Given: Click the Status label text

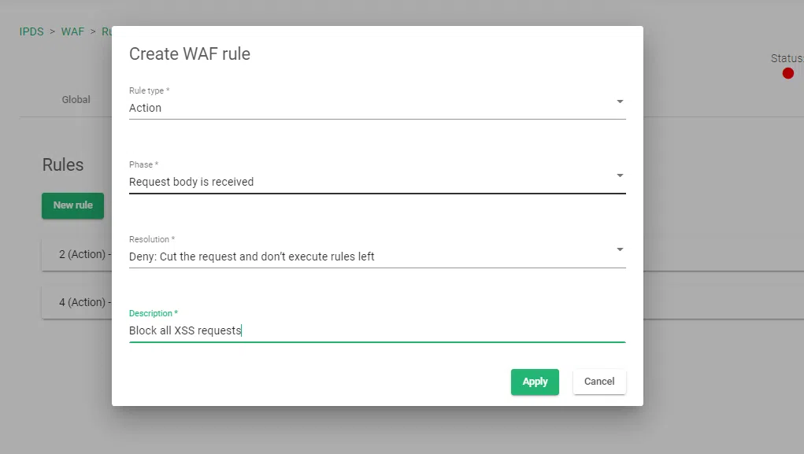Looking at the screenshot, I should [787, 58].
